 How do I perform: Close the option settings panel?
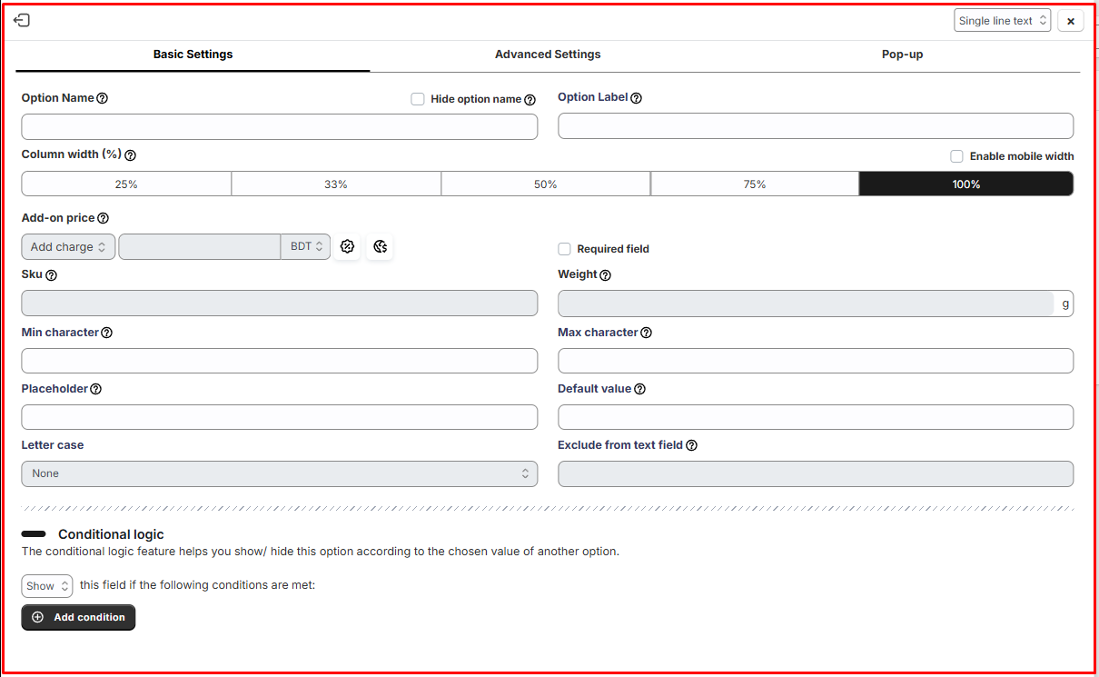point(1071,20)
